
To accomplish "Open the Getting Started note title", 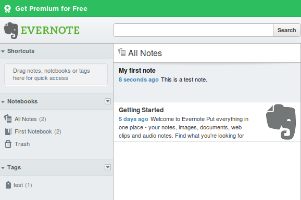I will (141, 110).
